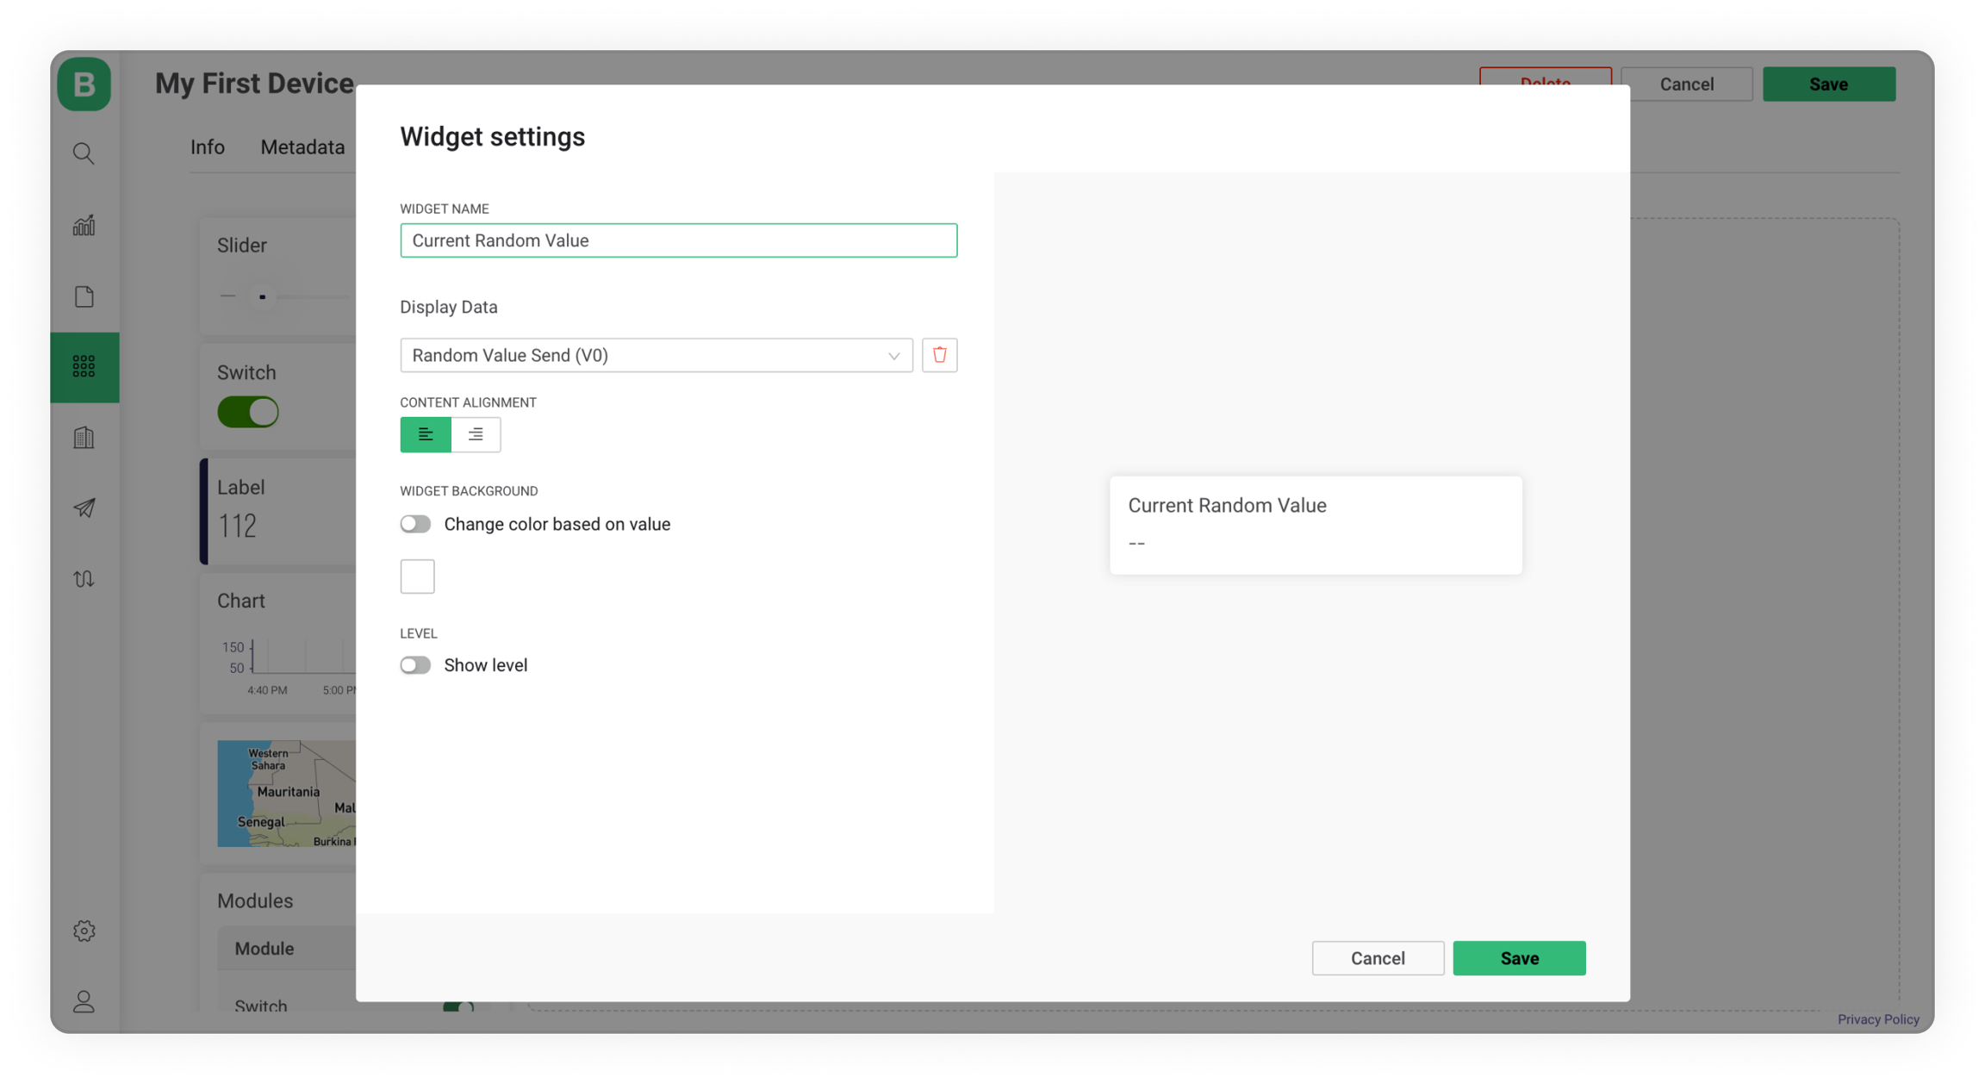Open the analytics chart sidebar icon
The height and width of the screenshot is (1084, 1985).
(x=84, y=226)
